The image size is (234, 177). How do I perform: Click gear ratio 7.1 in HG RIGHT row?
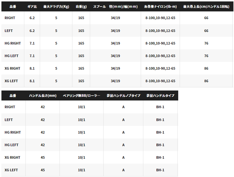pyautogui.click(x=32, y=43)
